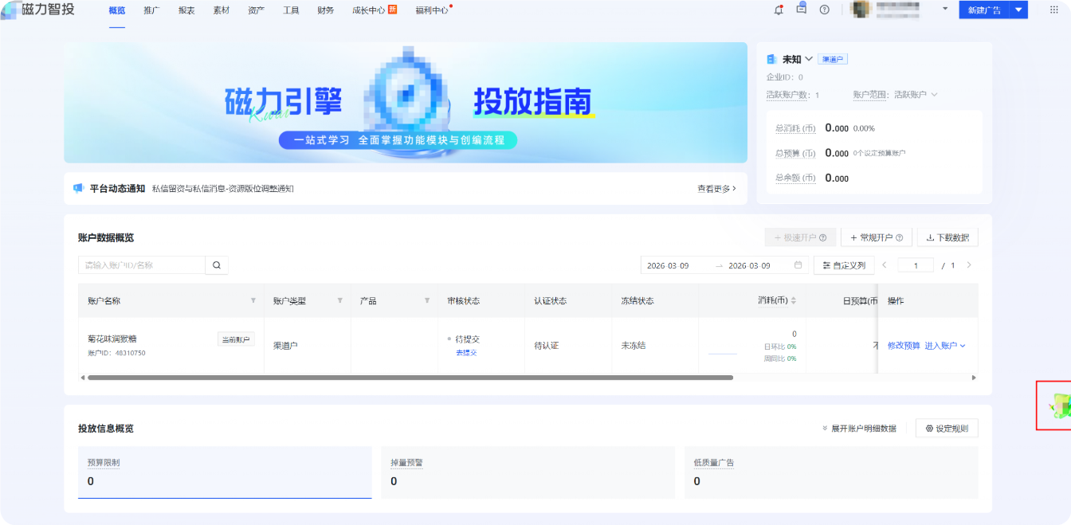Go to previous page arrow in pagination

point(885,265)
